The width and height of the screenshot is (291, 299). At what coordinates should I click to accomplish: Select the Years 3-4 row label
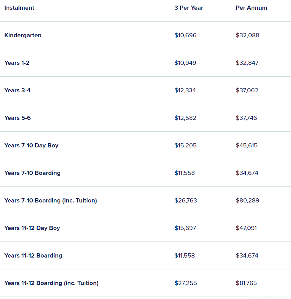click(x=17, y=90)
